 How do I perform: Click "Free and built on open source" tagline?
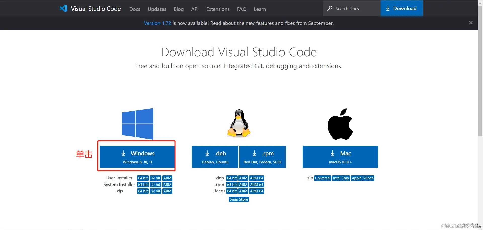point(239,66)
